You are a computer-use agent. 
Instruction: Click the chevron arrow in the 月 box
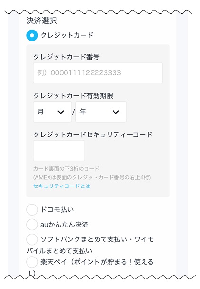click(x=61, y=112)
